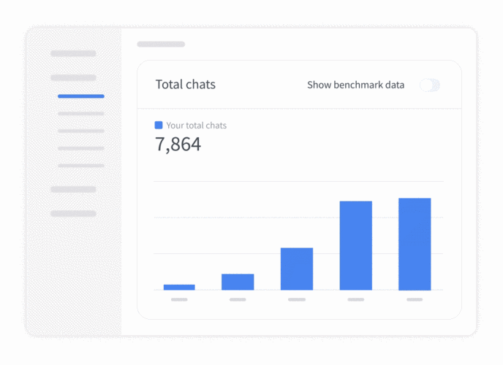Click the x-axis label under the last bar

pos(415,299)
